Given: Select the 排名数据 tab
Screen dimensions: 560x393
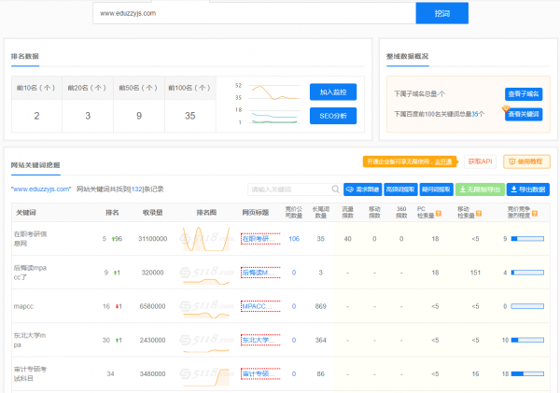Looking at the screenshot, I should pos(25,56).
